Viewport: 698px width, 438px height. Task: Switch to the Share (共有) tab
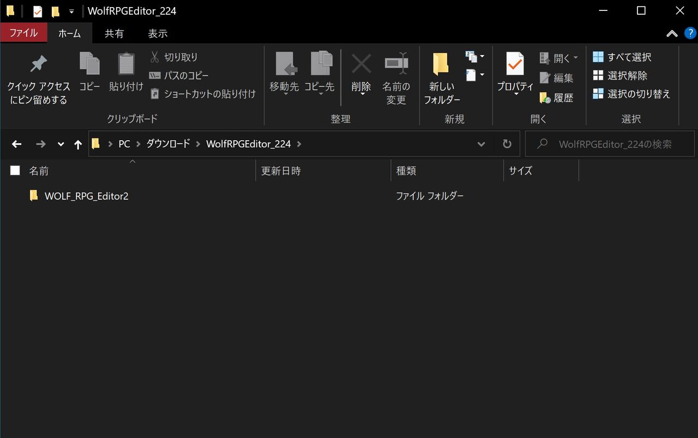coord(114,33)
